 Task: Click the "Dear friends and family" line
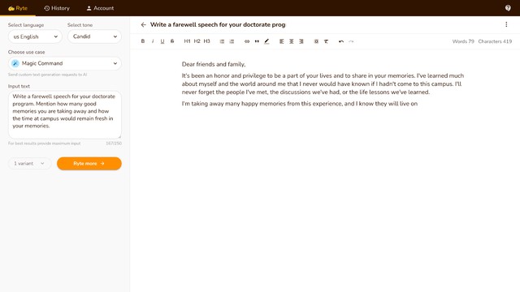[214, 64]
